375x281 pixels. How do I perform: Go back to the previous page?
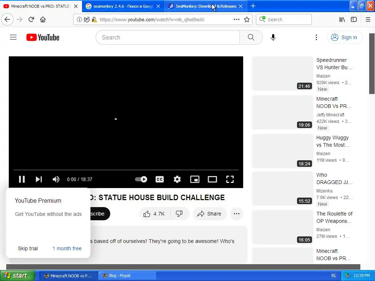(x=7, y=19)
